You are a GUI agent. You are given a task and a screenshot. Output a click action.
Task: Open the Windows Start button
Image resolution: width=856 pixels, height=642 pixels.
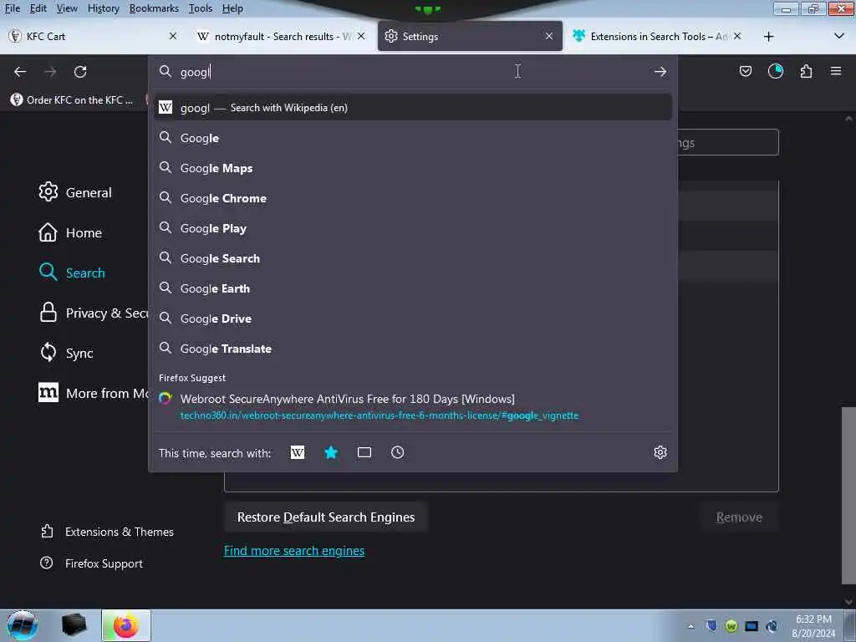[x=22, y=625]
